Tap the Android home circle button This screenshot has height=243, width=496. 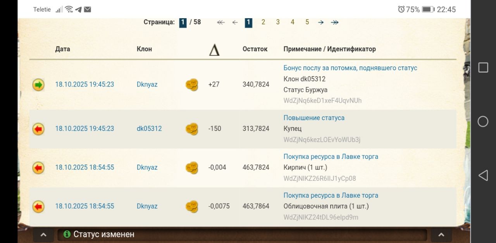pyautogui.click(x=483, y=122)
